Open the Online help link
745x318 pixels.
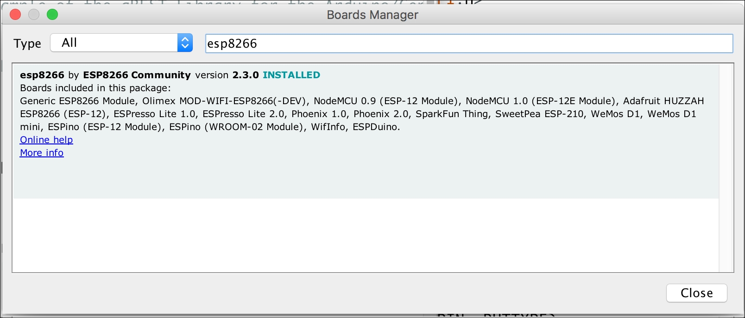(x=46, y=140)
